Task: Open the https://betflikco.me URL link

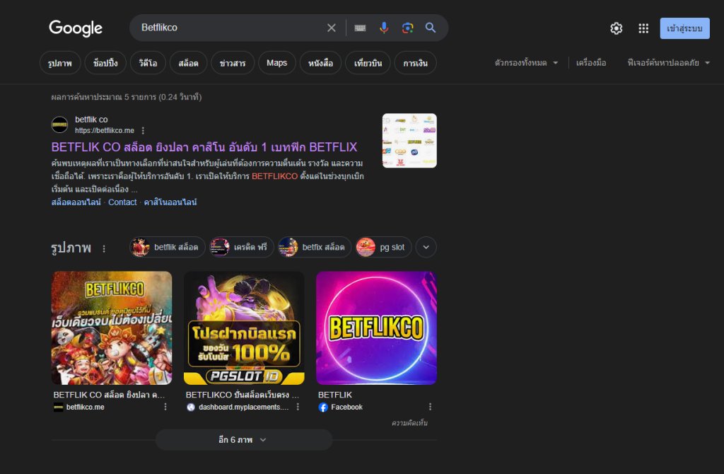Action: tap(105, 131)
